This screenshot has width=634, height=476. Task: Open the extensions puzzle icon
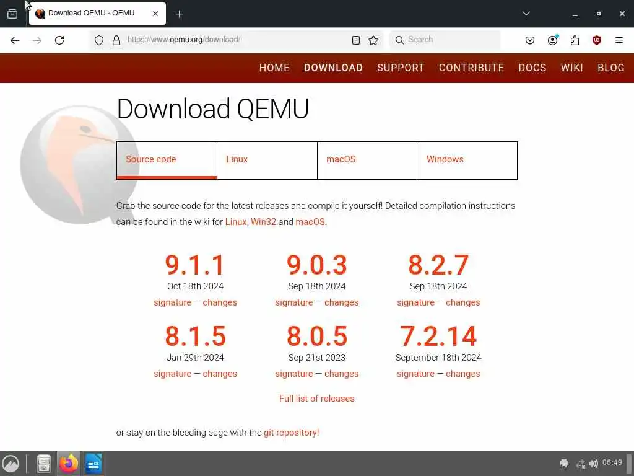575,40
